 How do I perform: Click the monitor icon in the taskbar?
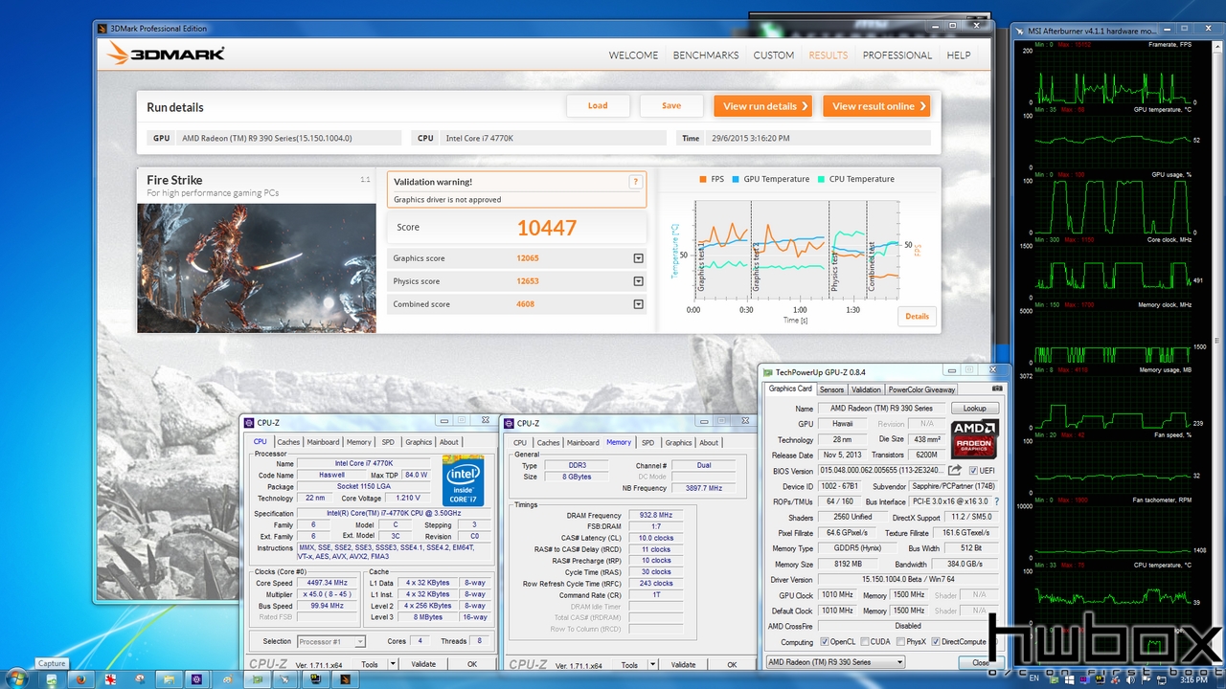coord(315,679)
